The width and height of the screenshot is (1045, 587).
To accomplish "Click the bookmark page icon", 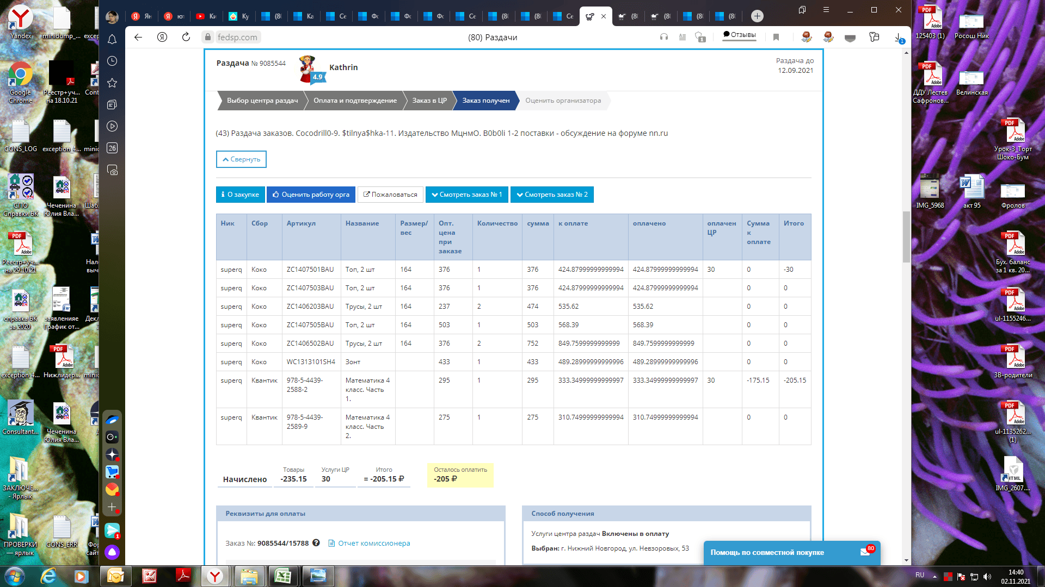I will (776, 37).
